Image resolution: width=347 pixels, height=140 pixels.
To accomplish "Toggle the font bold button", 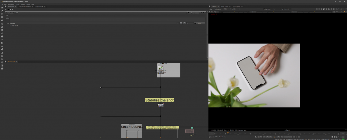I will click(181, 23).
